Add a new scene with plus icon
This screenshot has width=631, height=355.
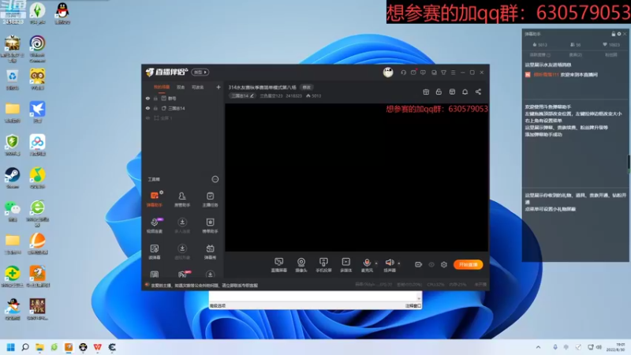click(218, 87)
